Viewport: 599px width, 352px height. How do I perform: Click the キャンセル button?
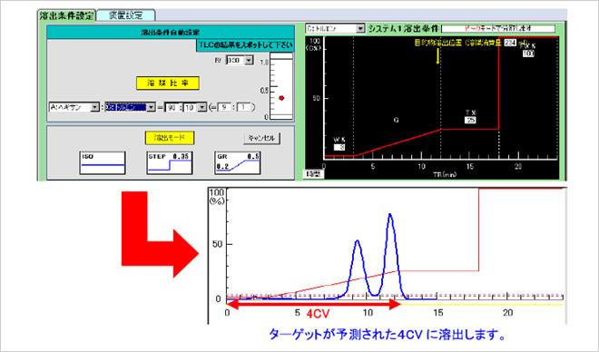pyautogui.click(x=261, y=138)
